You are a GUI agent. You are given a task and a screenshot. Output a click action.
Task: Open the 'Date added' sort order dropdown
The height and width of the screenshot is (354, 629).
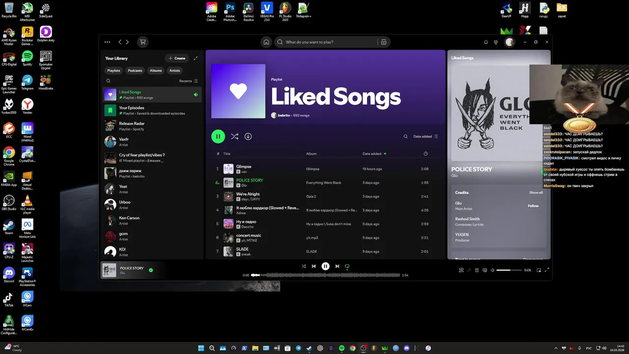tap(426, 137)
